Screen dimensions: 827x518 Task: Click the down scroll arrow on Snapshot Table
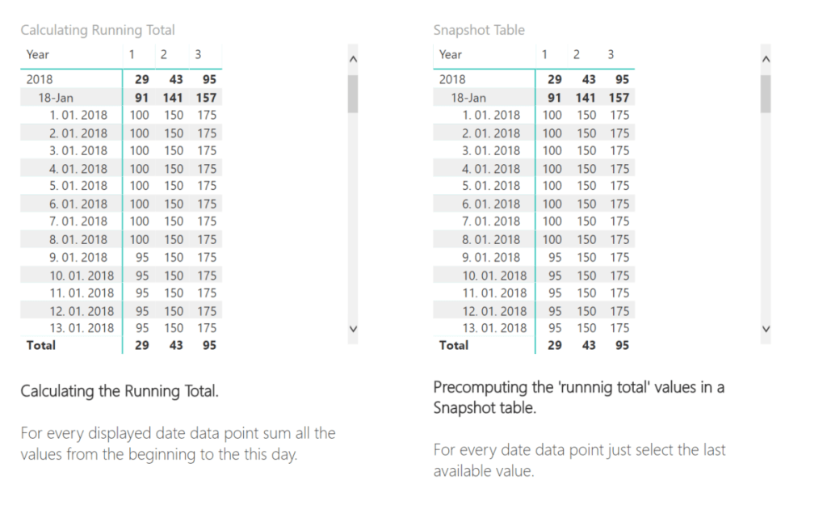(766, 328)
